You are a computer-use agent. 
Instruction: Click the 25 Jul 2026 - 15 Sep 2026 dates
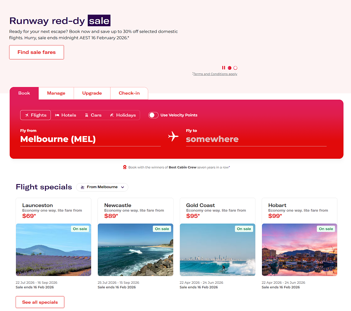click(x=118, y=283)
